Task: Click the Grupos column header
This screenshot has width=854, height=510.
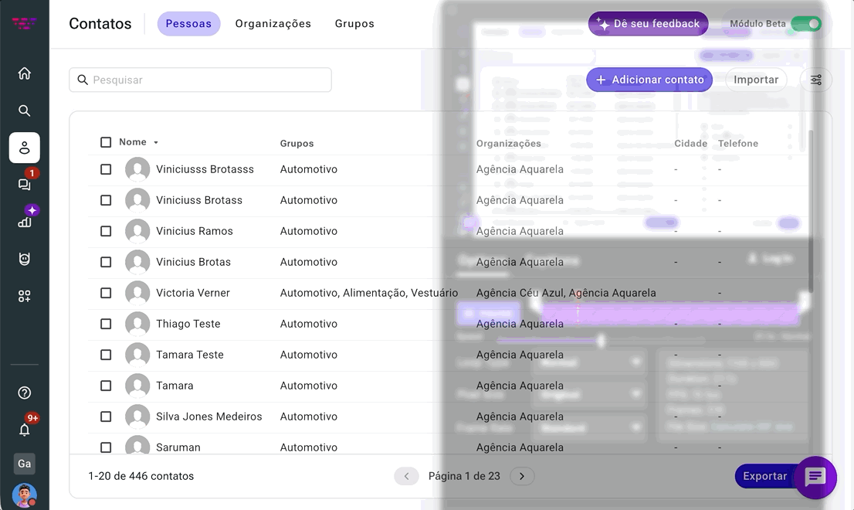Action: (x=297, y=143)
